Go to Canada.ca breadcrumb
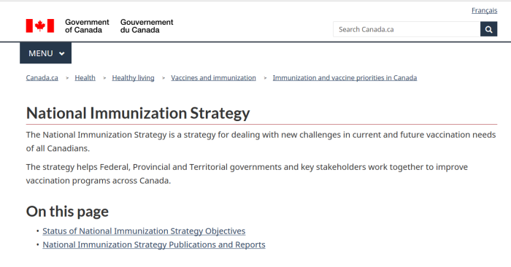 42,78
